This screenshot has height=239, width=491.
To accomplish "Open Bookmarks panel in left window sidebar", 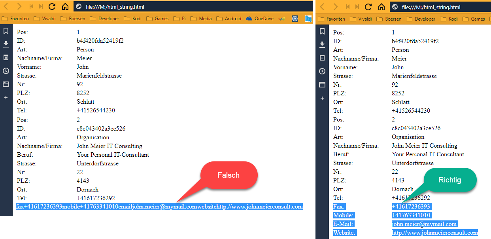I will pos(6,31).
